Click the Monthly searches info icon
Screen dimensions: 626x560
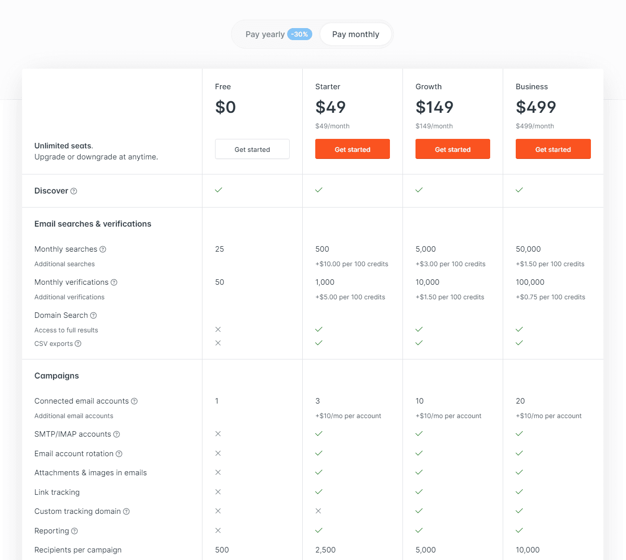coord(103,249)
